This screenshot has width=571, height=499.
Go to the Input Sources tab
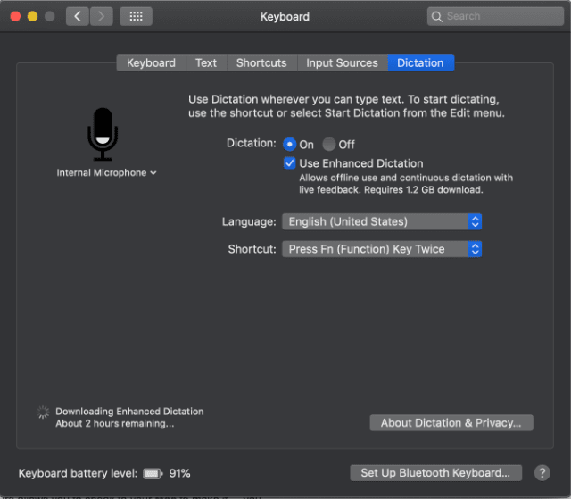point(342,62)
